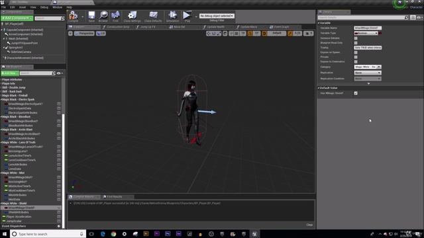The width and height of the screenshot is (424, 238).
Task: Open Variable Type dropdown
Action: 366,33
